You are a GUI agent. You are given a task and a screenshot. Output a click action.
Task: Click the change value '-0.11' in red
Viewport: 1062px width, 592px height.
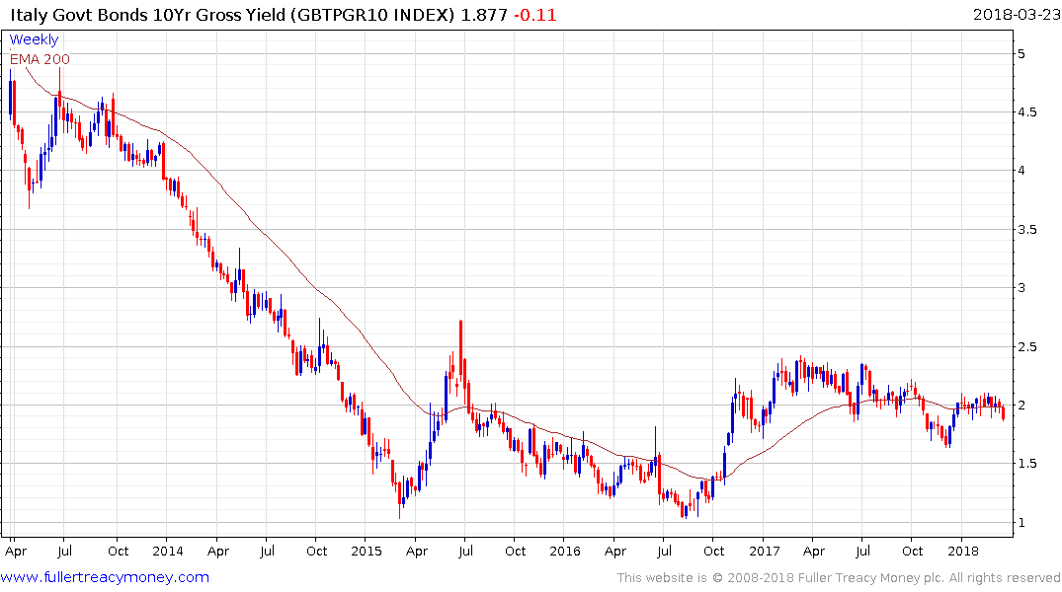click(535, 15)
